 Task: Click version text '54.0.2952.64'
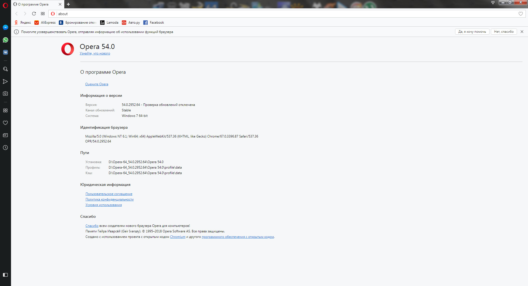tap(131, 105)
